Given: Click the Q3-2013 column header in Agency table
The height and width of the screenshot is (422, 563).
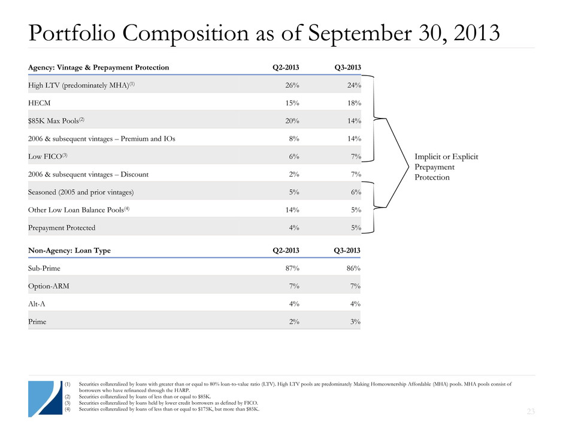Looking at the screenshot, I should click(346, 68).
